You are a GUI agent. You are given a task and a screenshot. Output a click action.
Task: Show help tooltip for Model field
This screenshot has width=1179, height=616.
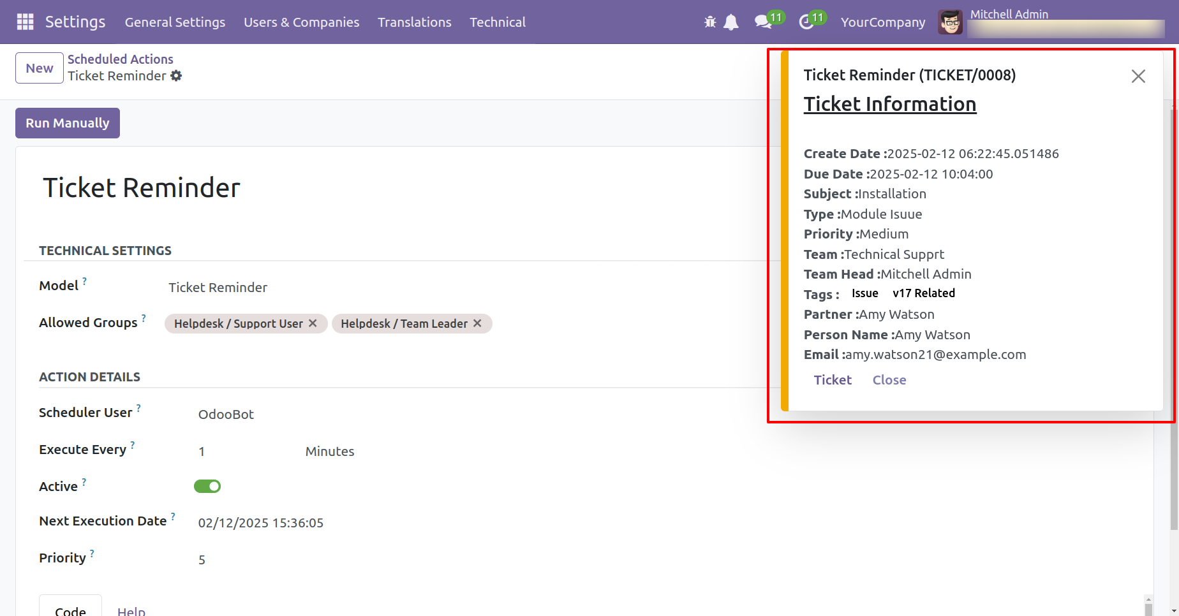84,281
